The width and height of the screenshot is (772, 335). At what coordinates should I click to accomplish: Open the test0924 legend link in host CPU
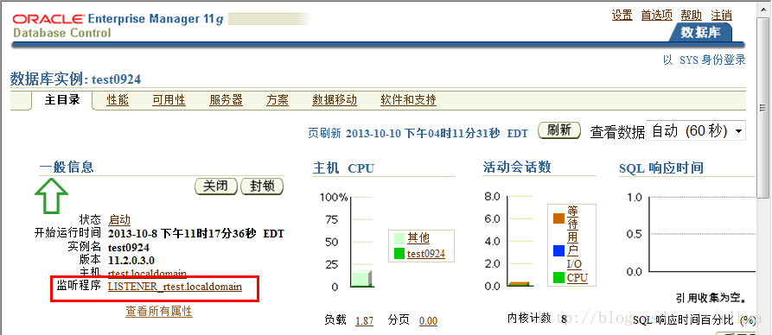coord(426,254)
